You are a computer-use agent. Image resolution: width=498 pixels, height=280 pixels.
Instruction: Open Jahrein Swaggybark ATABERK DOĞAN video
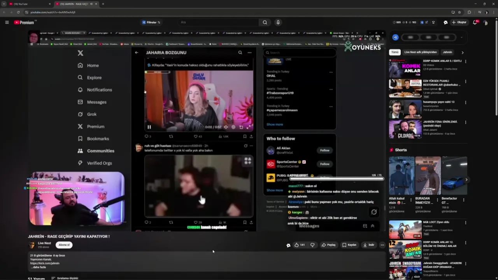405,270
